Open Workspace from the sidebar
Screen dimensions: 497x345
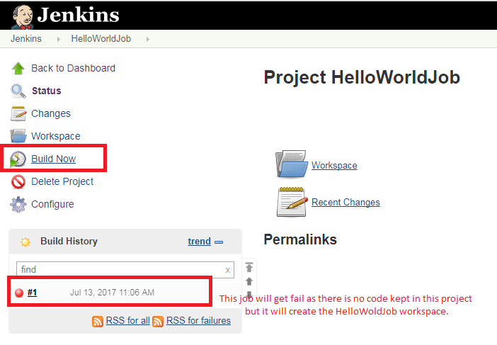(55, 136)
